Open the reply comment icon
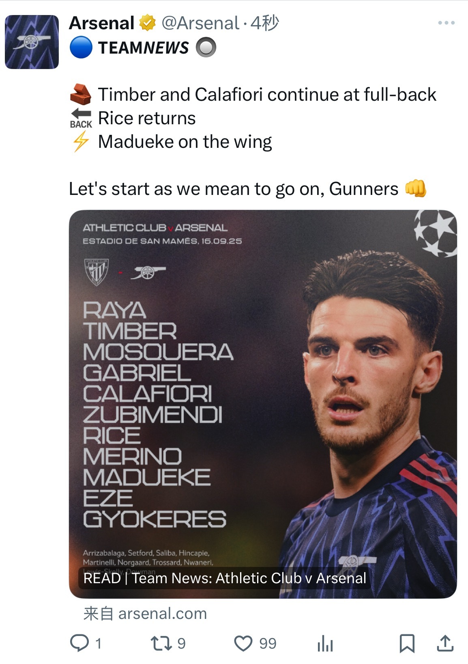Viewport: 468px width, 664px height. pyautogui.click(x=79, y=643)
